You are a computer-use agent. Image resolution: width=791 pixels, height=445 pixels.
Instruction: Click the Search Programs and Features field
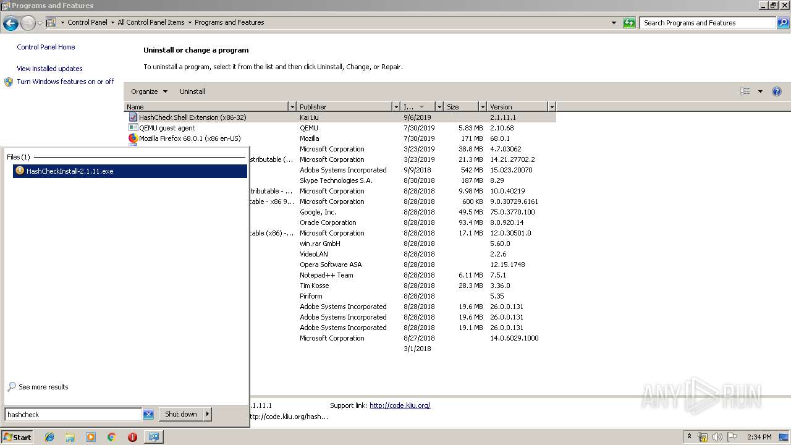[708, 23]
